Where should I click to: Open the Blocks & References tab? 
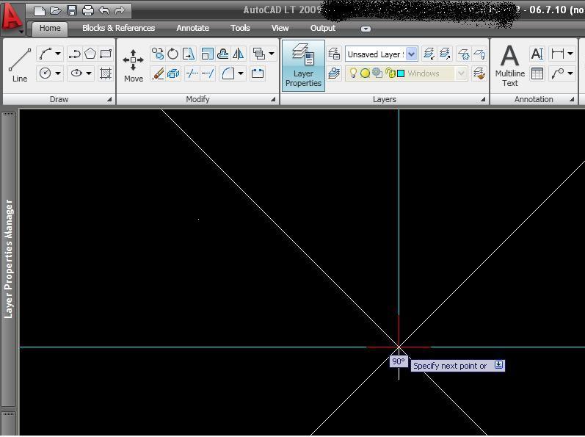point(118,28)
